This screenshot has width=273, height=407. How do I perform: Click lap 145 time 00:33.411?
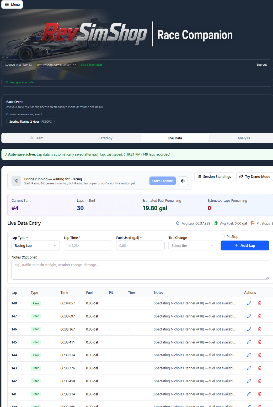68,342
